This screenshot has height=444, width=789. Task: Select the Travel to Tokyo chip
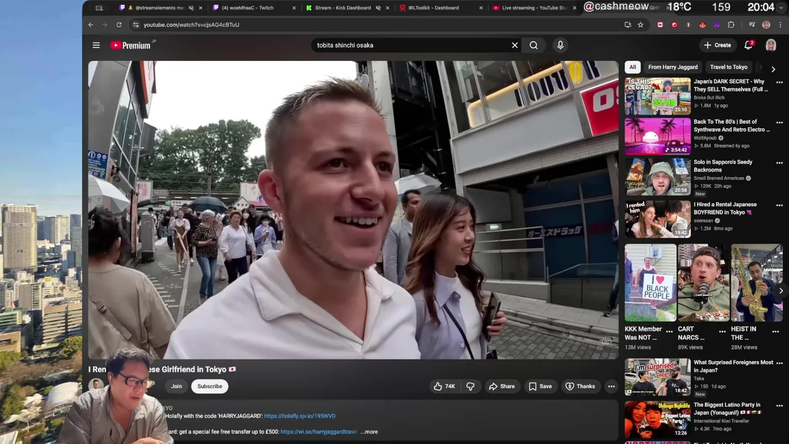729,67
